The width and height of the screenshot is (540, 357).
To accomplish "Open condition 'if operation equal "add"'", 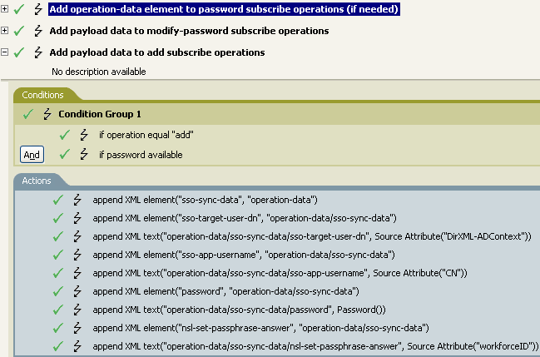I will (146, 135).
